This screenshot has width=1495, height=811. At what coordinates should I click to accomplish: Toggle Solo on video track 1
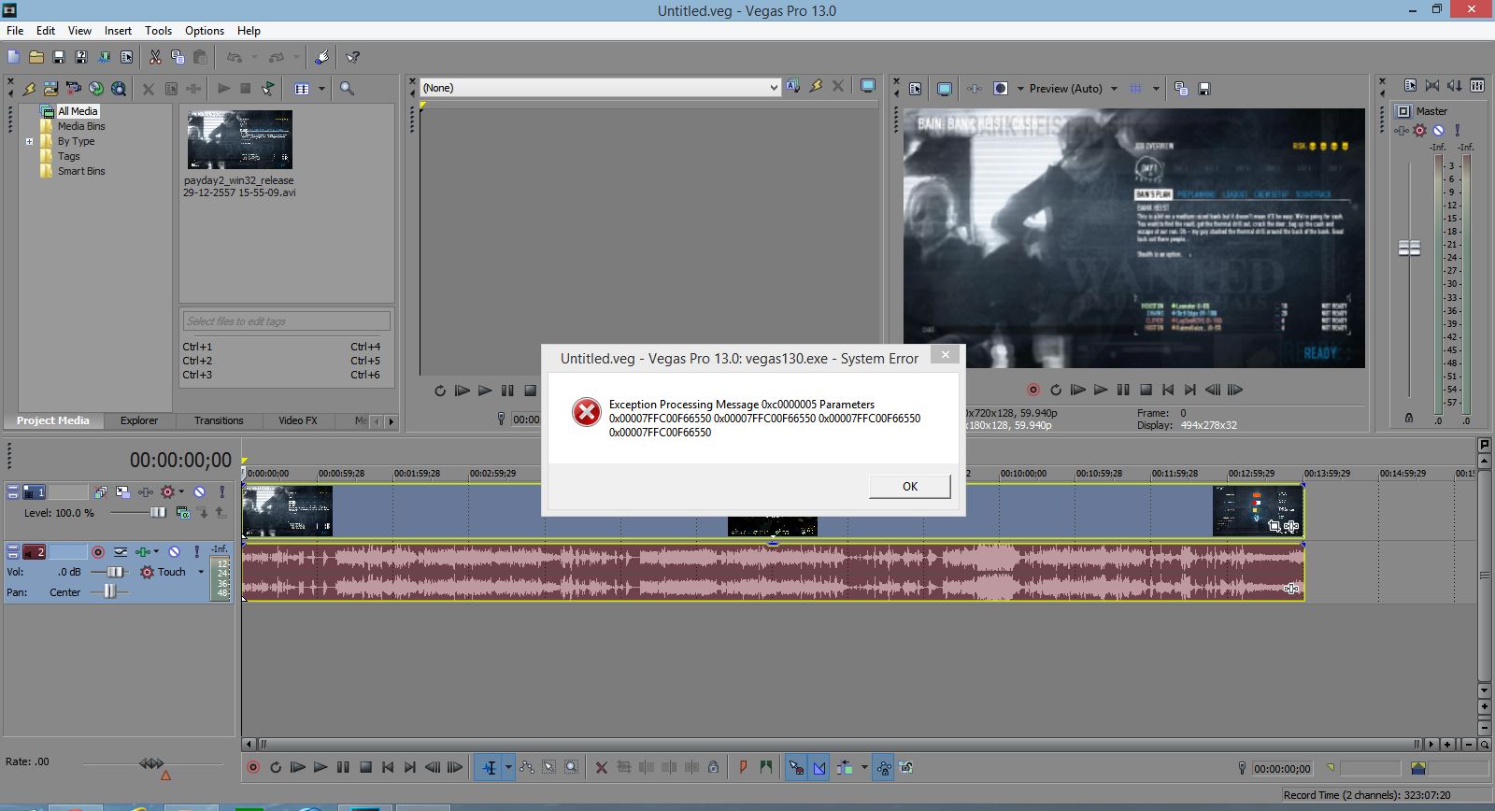pyautogui.click(x=221, y=491)
